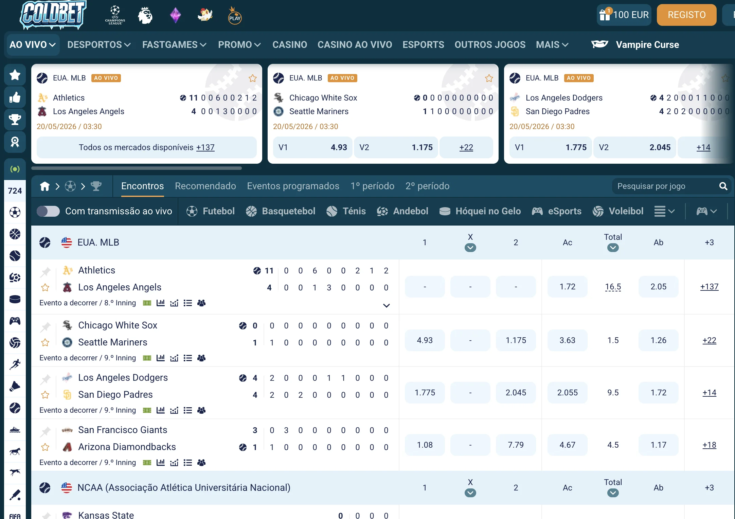Image resolution: width=735 pixels, height=519 pixels.
Task: Select horse racing icon in sidebar
Action: pos(15,451)
